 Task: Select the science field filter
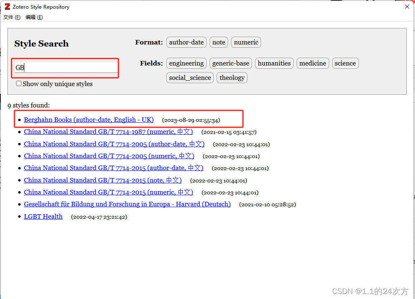pyautogui.click(x=345, y=63)
